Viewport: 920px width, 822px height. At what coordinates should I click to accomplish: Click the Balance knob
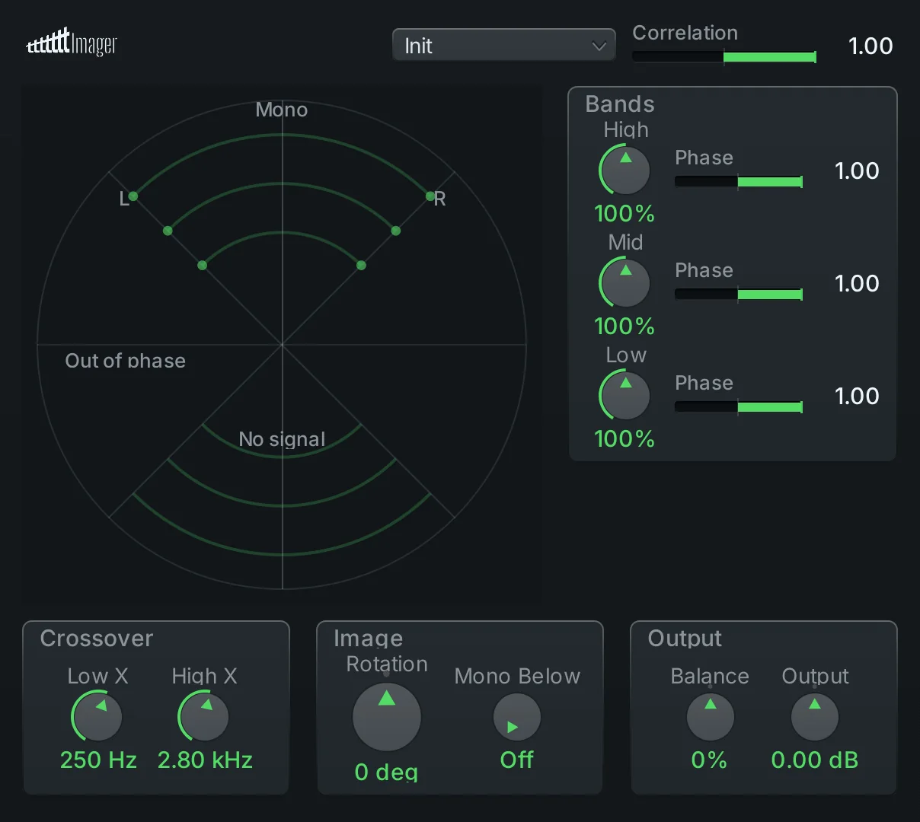tap(711, 717)
